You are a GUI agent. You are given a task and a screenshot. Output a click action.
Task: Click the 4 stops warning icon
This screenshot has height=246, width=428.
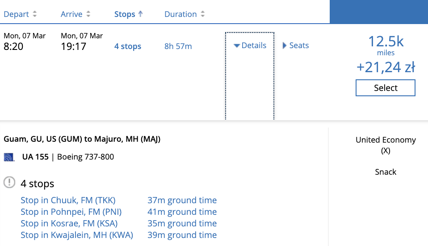[9, 182]
